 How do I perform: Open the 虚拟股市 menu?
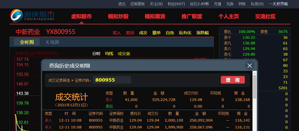pos(82,17)
